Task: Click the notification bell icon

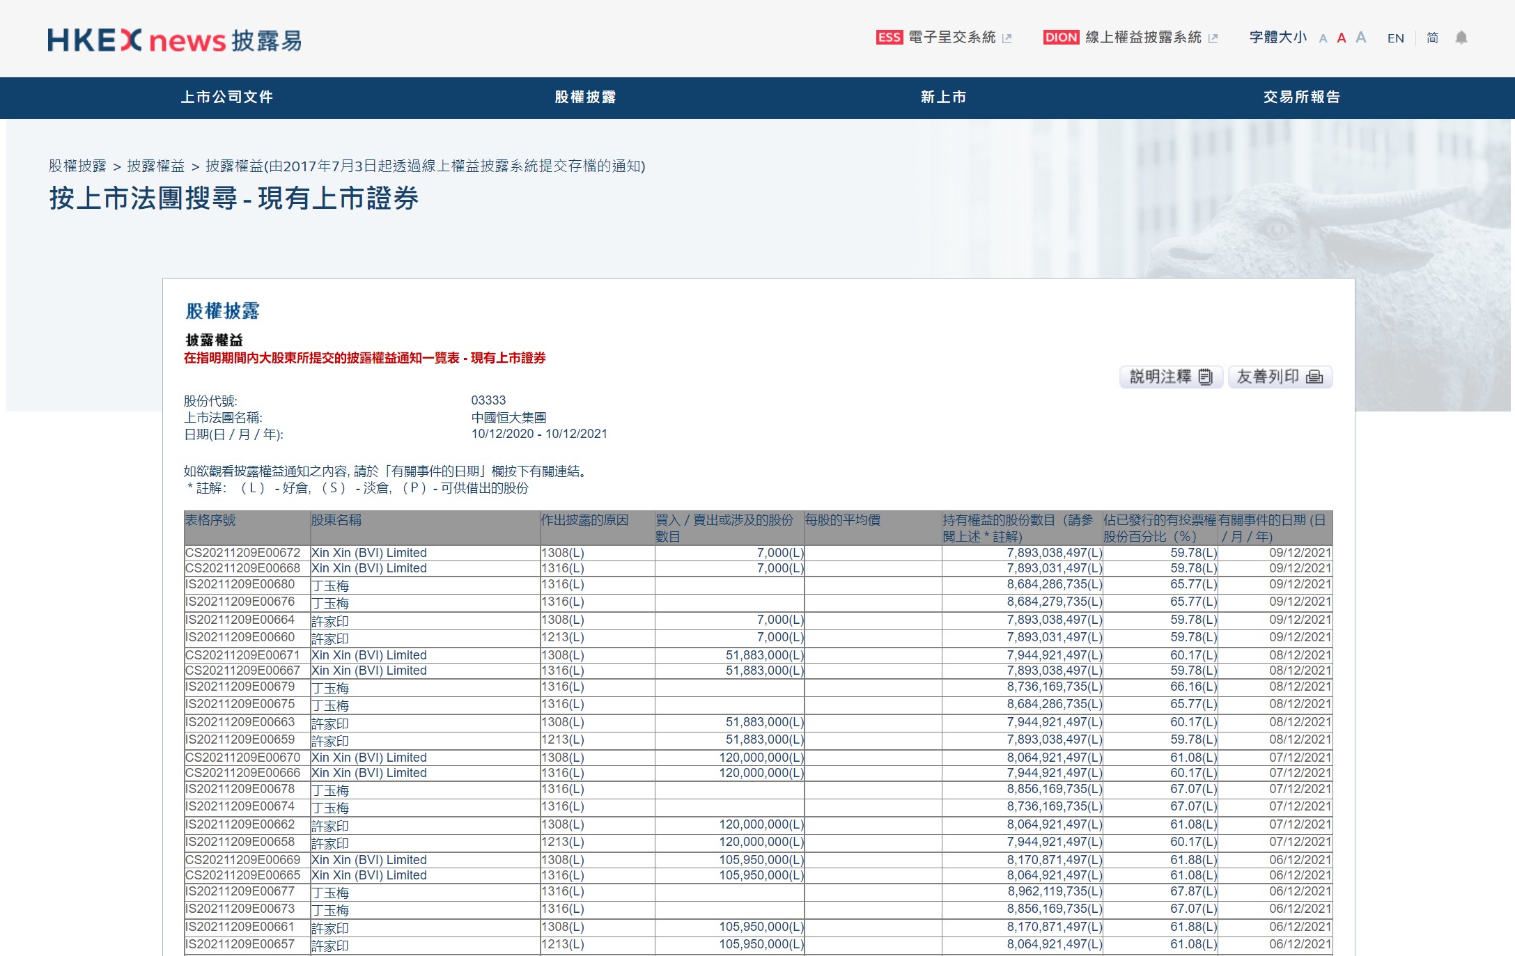Action: click(1461, 38)
